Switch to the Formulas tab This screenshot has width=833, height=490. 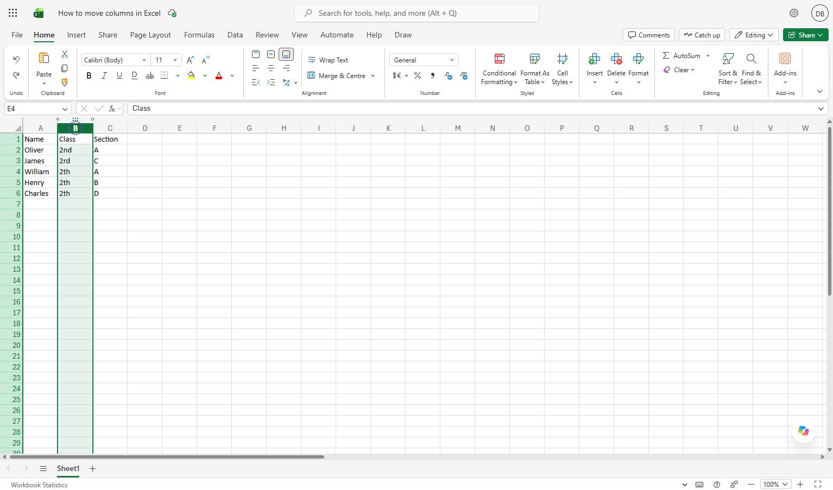pos(199,35)
